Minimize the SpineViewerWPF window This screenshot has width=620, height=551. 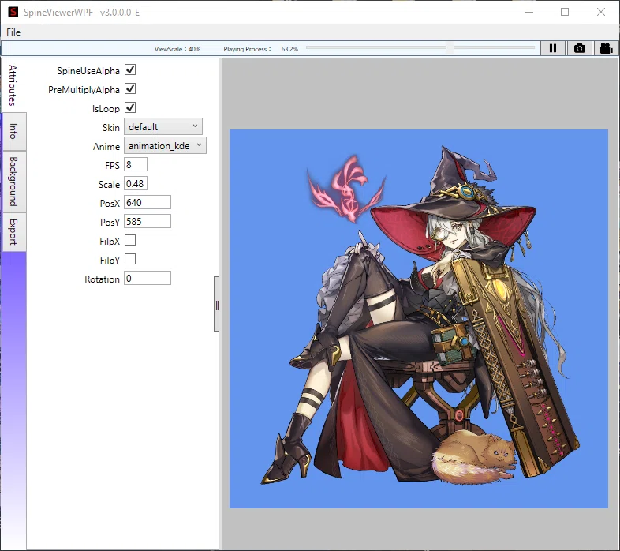pyautogui.click(x=529, y=13)
